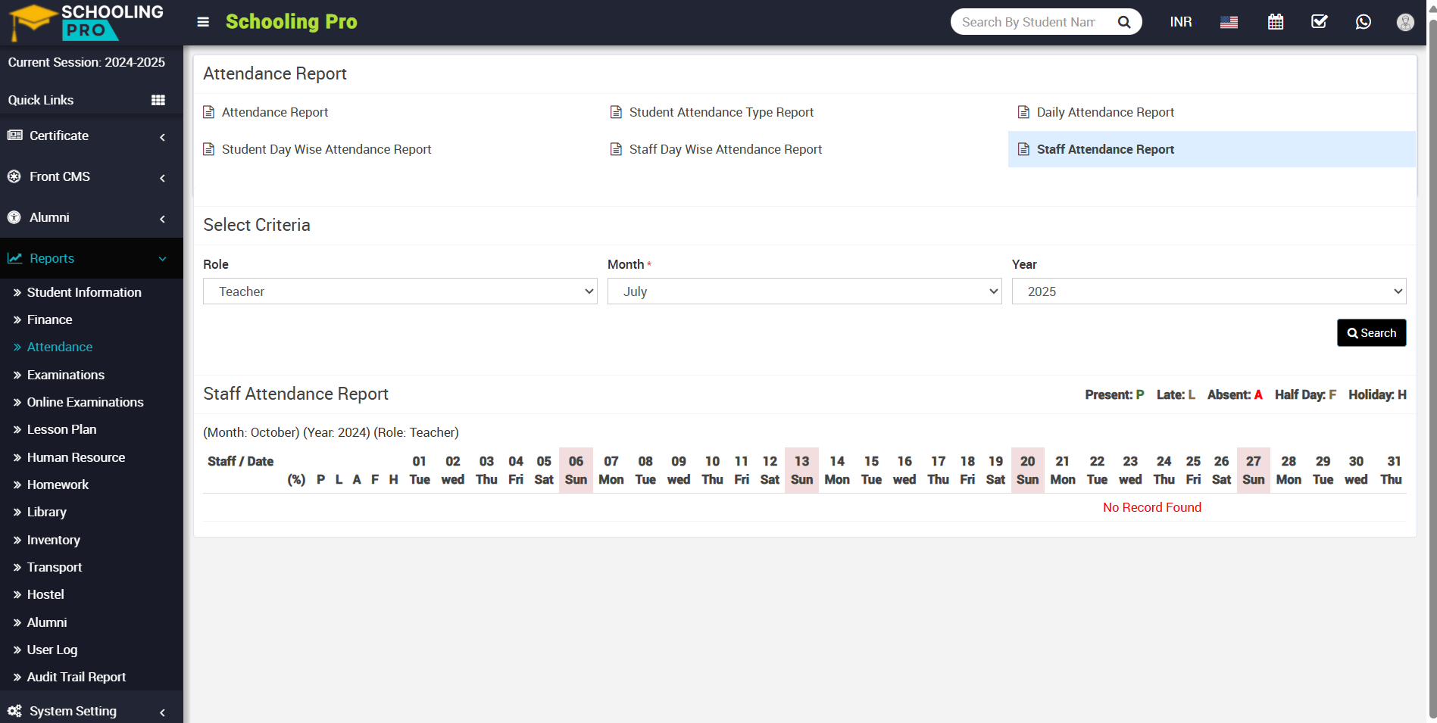The height and width of the screenshot is (723, 1437).
Task: Click the System Setting gears icon
Action: (14, 711)
